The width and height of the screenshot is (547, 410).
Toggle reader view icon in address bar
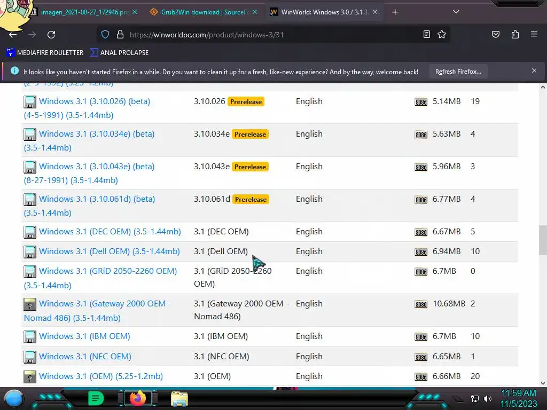point(426,34)
